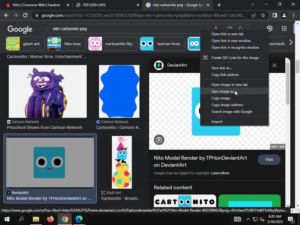This screenshot has width=300, height=225.
Task: Open Windows taskbar search
Action: tap(21, 219)
